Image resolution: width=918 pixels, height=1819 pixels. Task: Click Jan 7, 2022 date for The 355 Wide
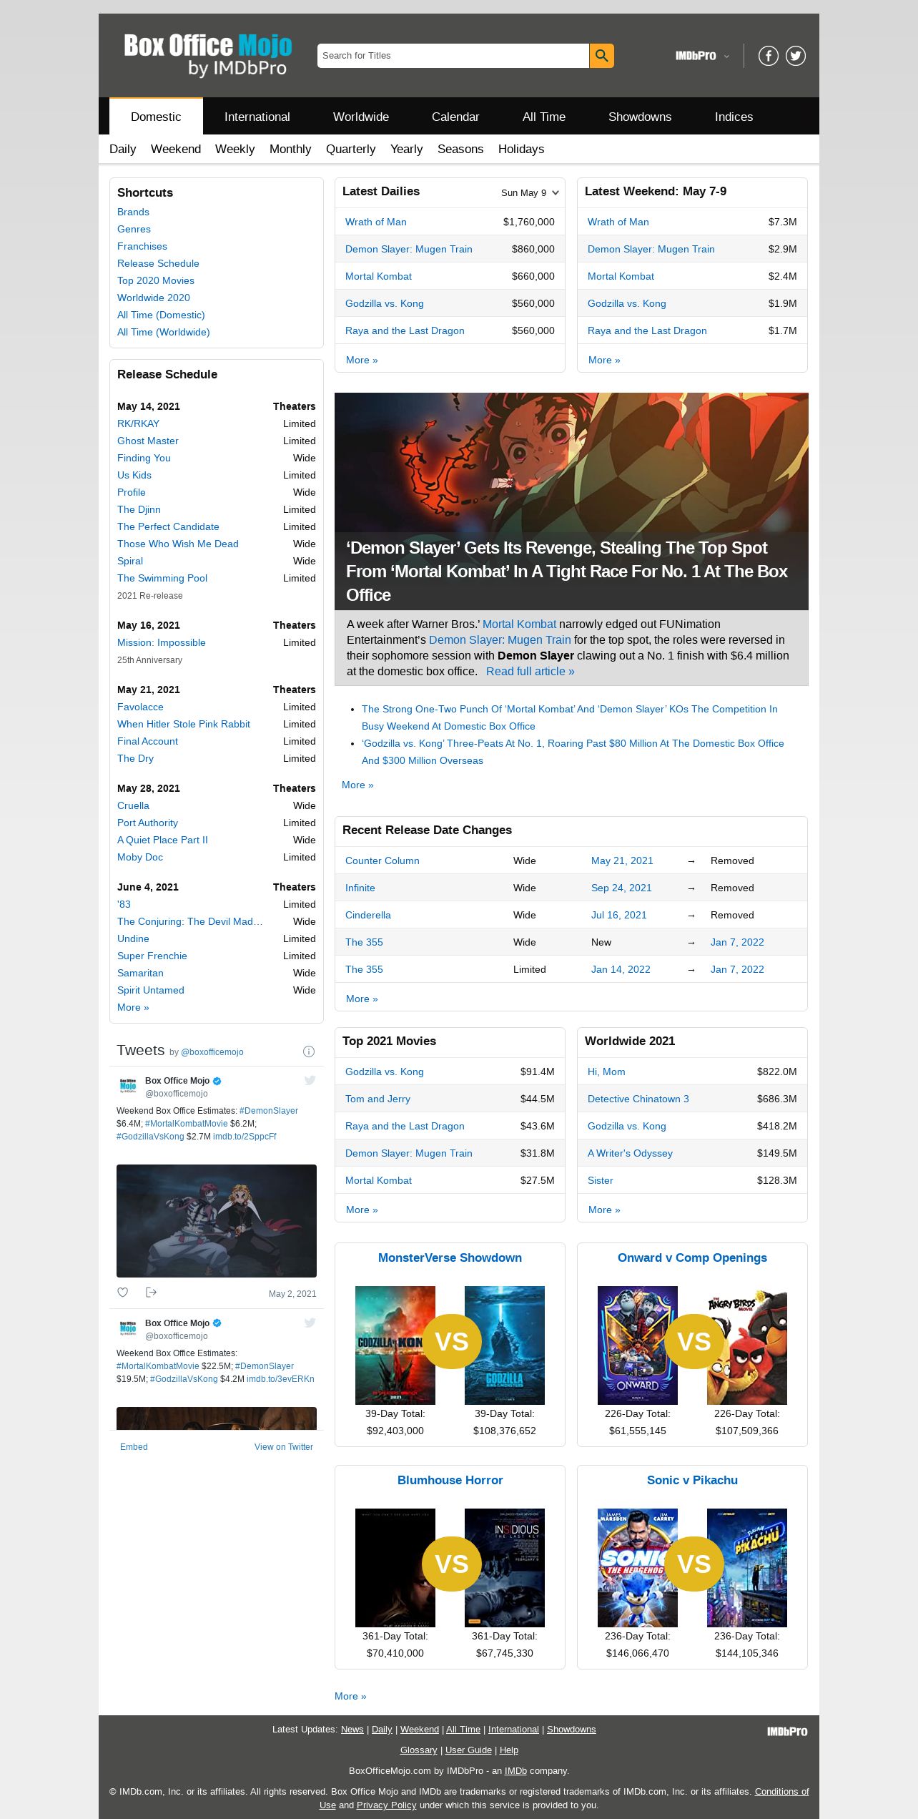click(737, 942)
